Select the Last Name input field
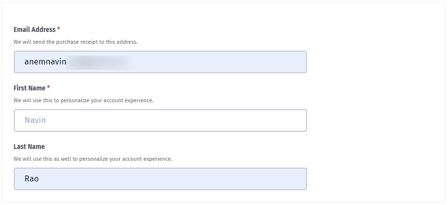This screenshot has width=448, height=205. tap(160, 179)
